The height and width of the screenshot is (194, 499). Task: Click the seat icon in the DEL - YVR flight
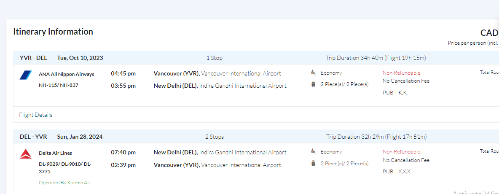coord(313,151)
